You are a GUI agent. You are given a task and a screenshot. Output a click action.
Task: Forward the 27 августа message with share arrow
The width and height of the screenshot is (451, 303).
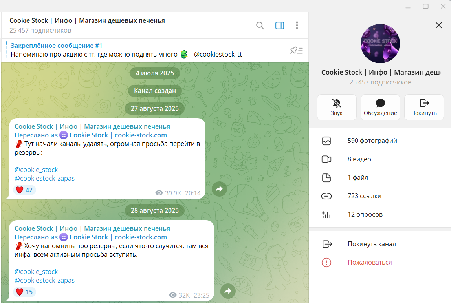pyautogui.click(x=219, y=189)
